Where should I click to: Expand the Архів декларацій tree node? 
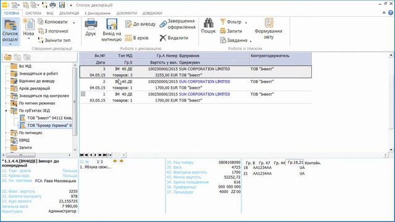[x=6, y=88]
